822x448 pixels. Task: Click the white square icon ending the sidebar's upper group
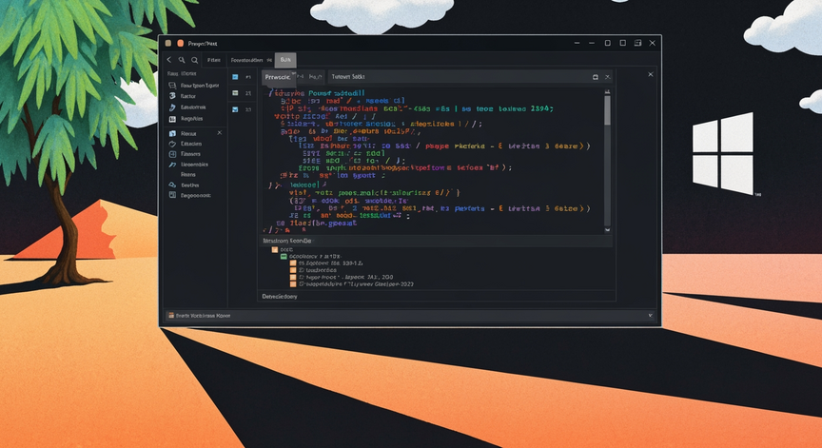172,119
